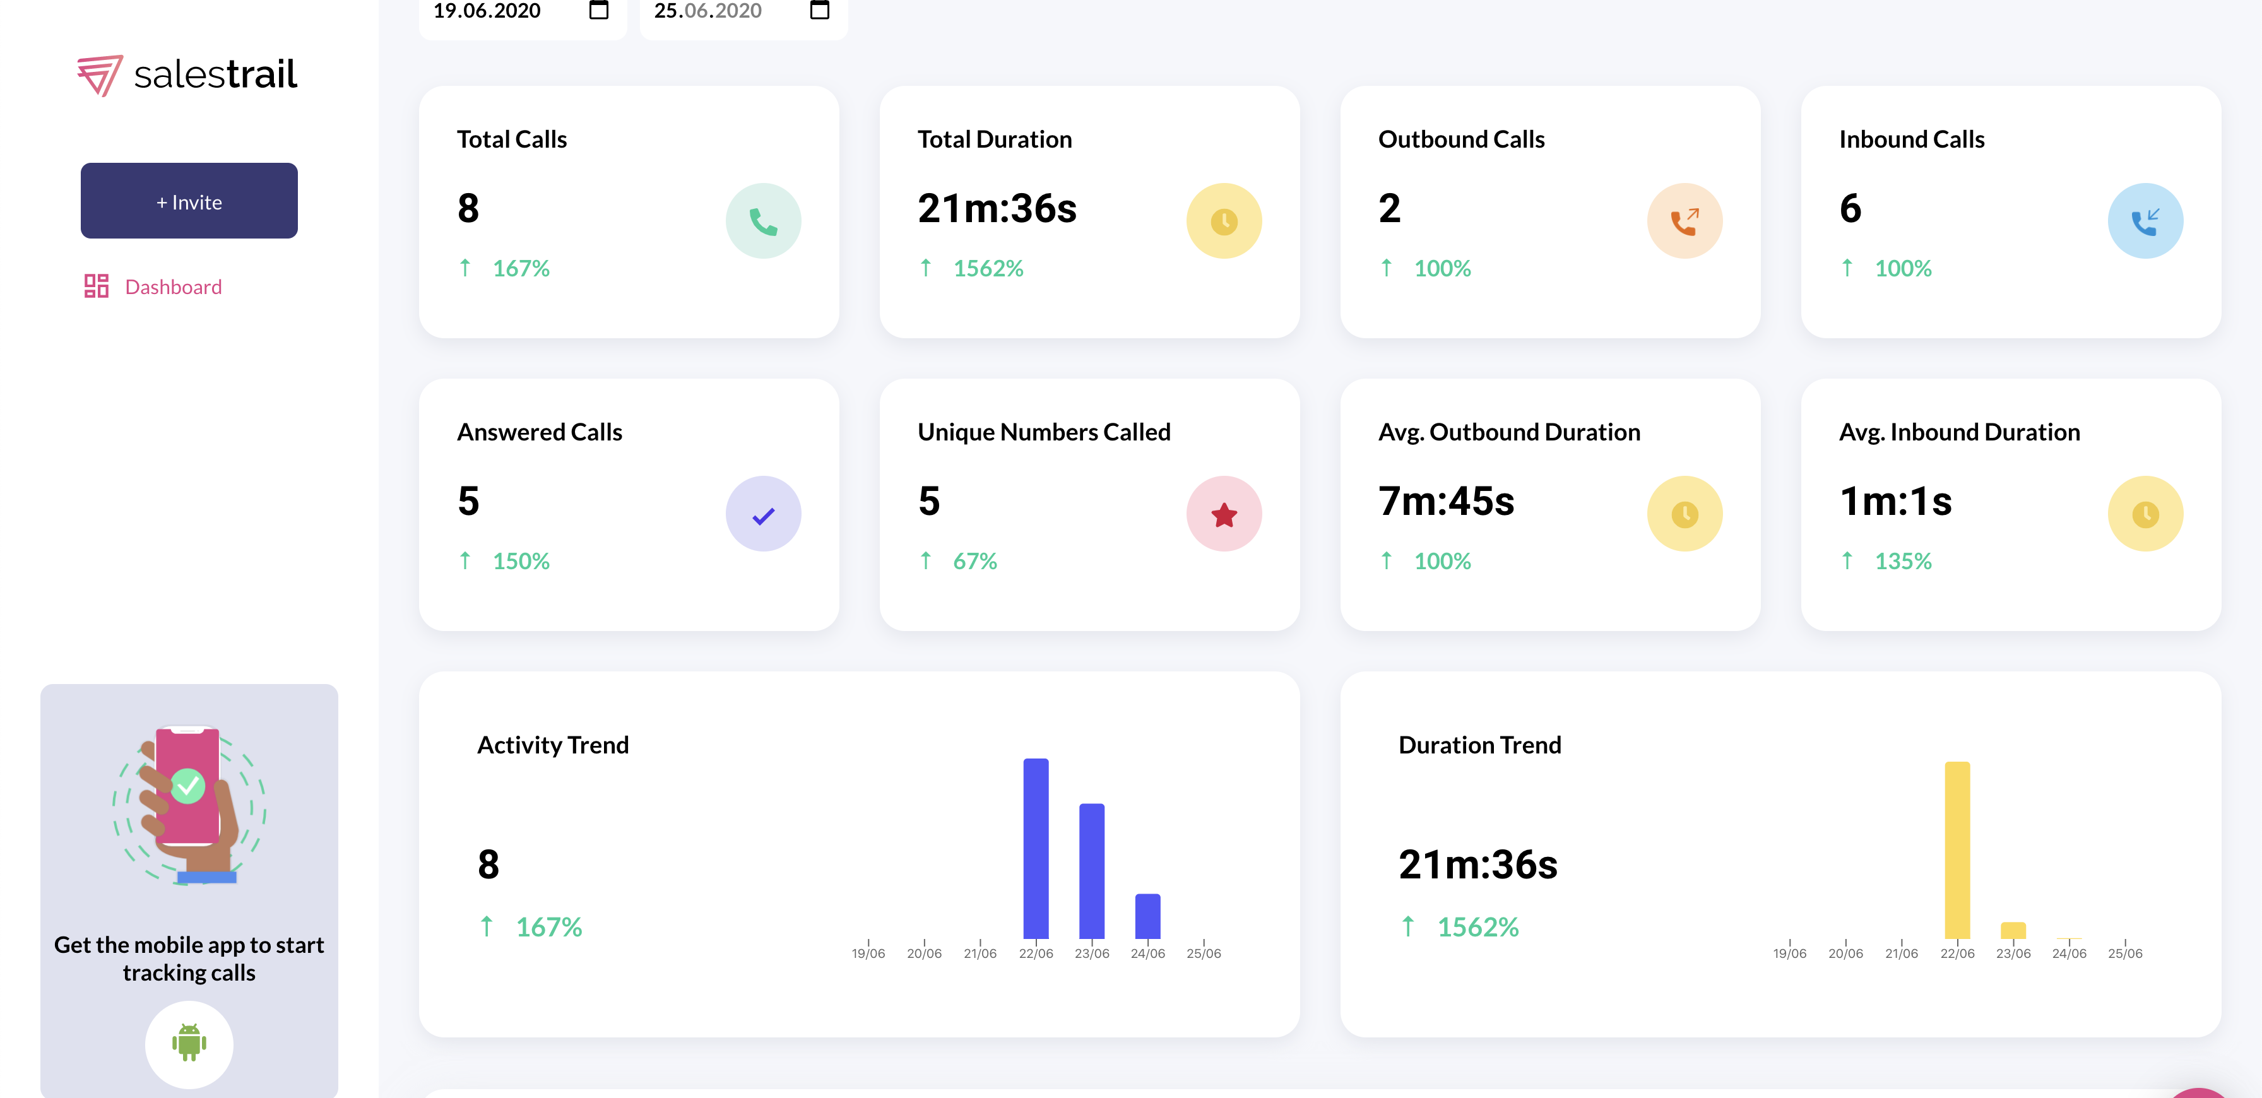
Task: Click the clock icon on Avg. Inbound Duration
Action: (2145, 514)
